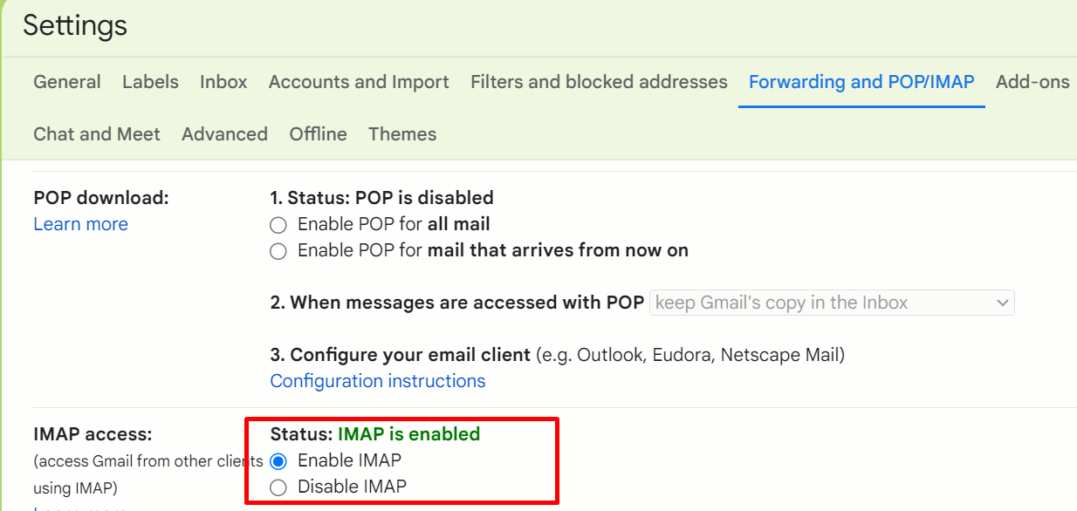Viewport: 1077px width, 511px height.
Task: Open the Advanced settings tab
Action: (224, 133)
